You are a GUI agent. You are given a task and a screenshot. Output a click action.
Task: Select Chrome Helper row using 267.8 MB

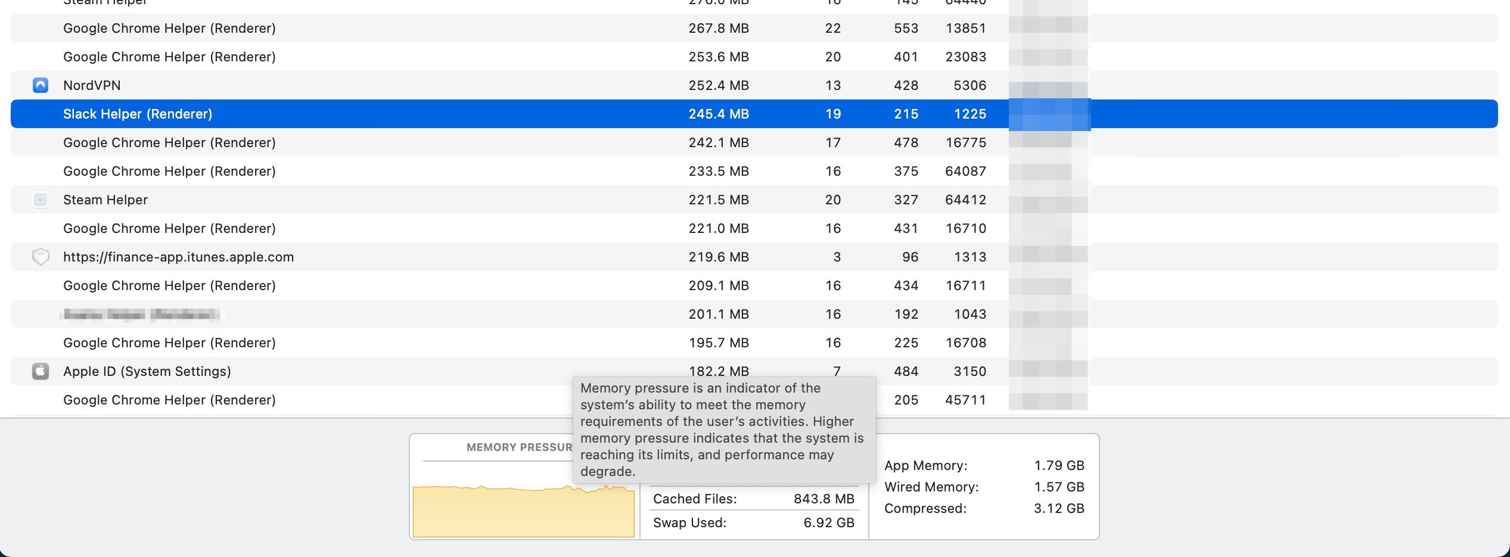[169, 28]
